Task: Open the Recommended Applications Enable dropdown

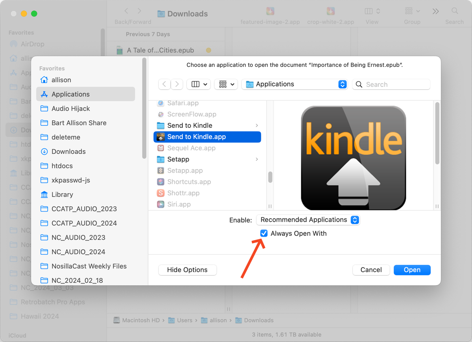Action: tap(308, 220)
